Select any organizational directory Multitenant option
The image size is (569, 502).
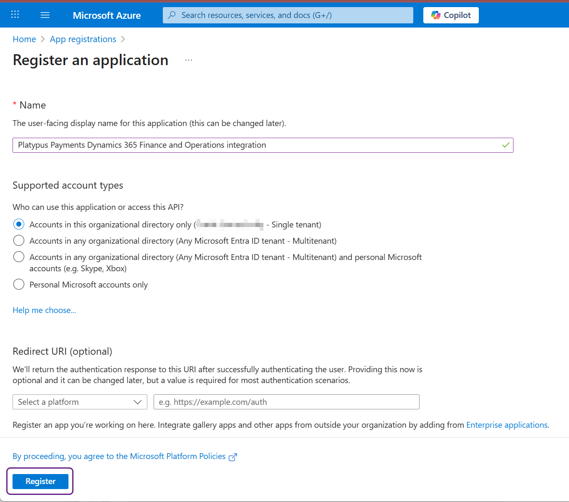(19, 241)
